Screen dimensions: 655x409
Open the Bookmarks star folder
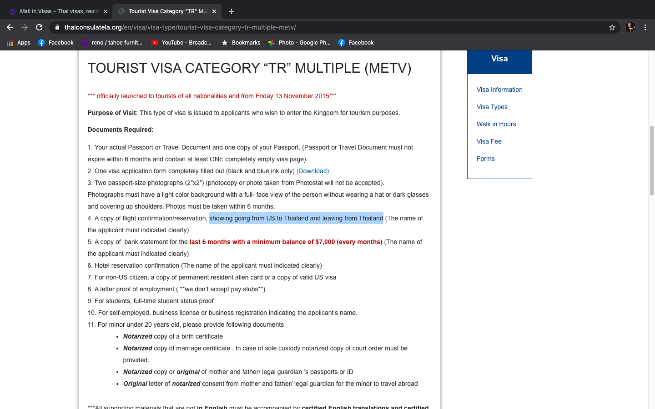(x=241, y=43)
